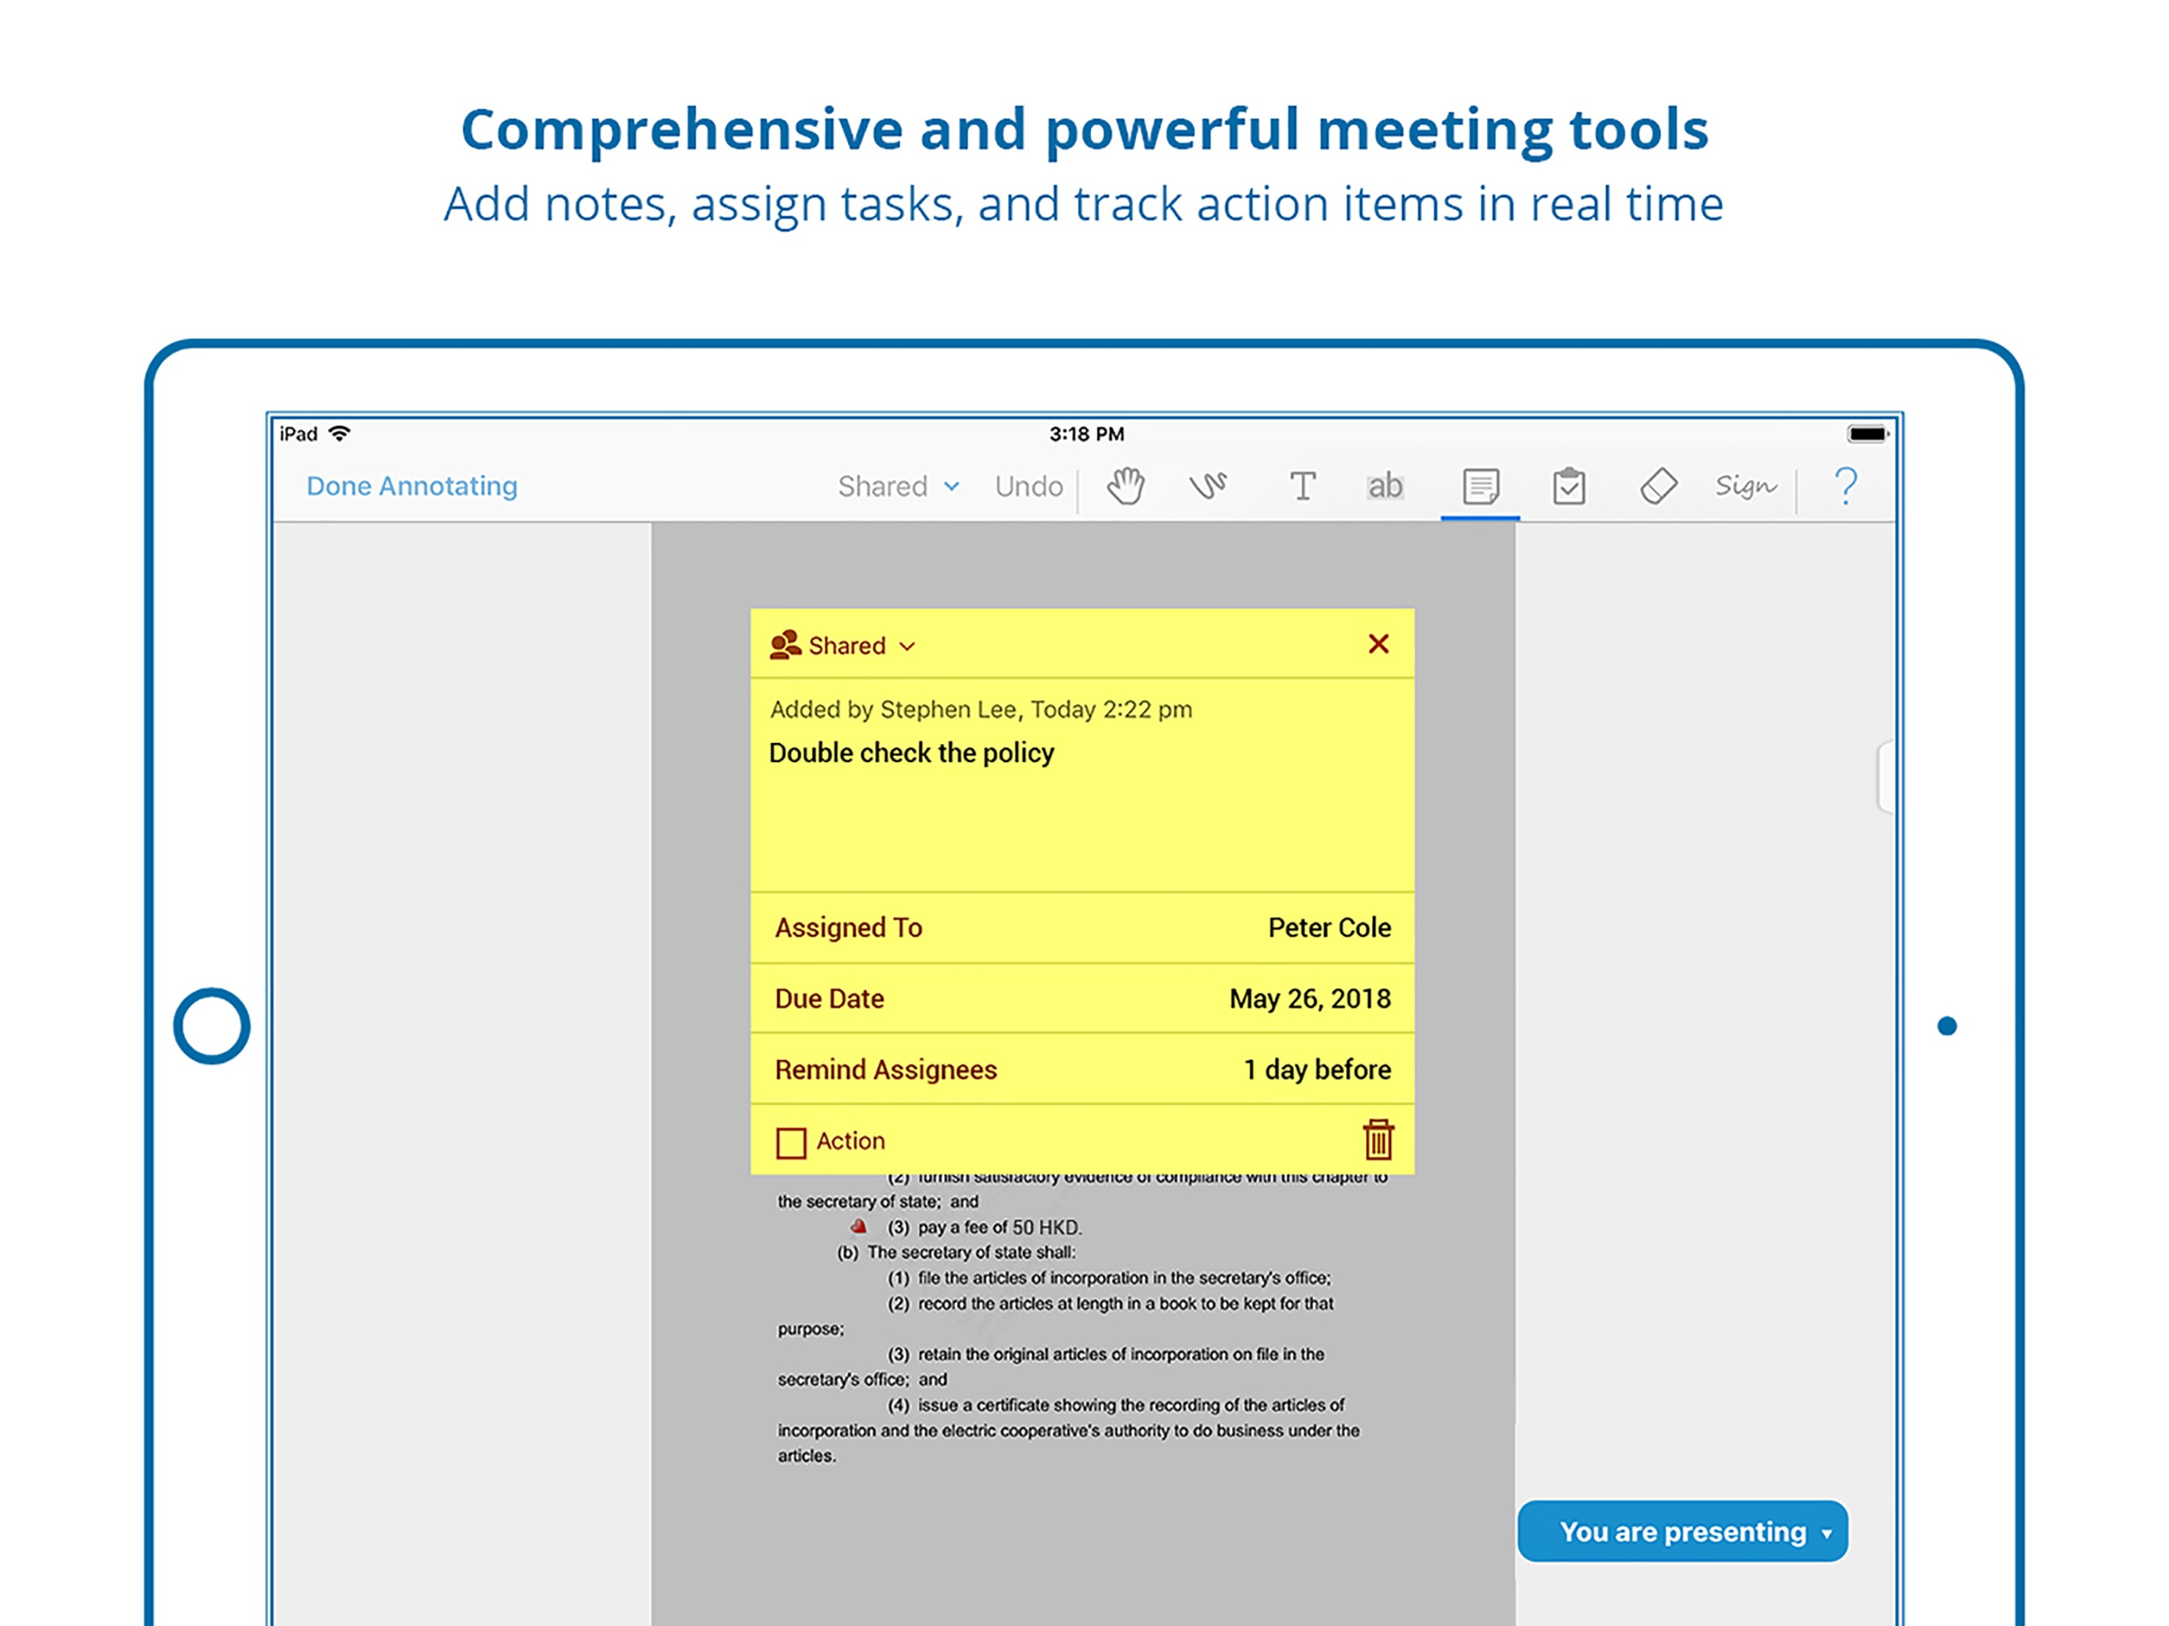Open the note's Shared visibility dropdown
Image resolution: width=2169 pixels, height=1626 pixels.
coord(843,645)
